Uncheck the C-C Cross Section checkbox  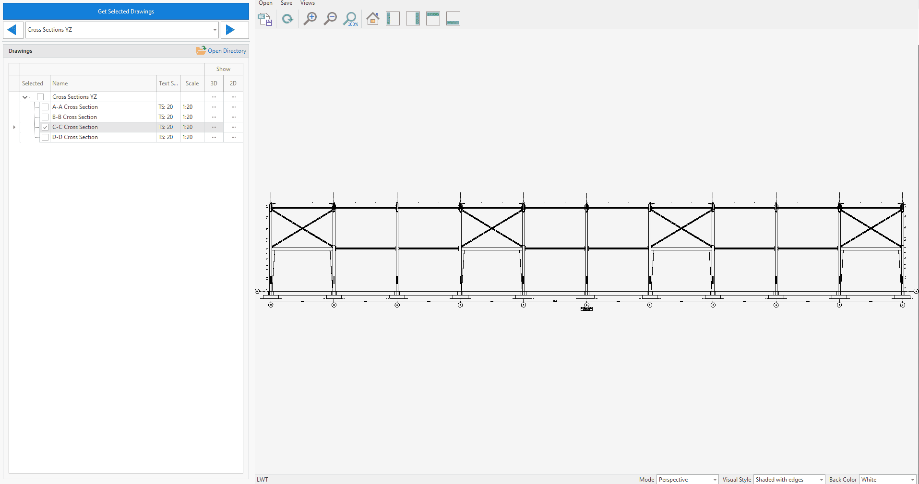pyautogui.click(x=45, y=127)
